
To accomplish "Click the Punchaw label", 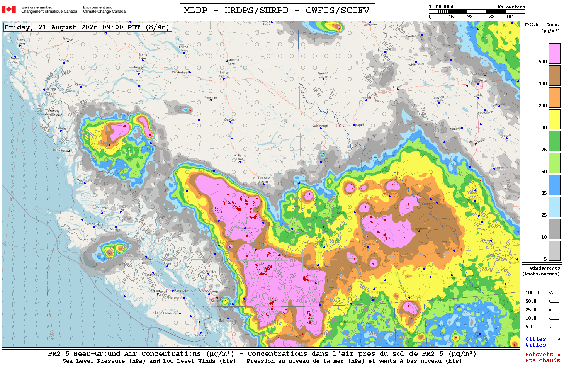I will 211,97.
